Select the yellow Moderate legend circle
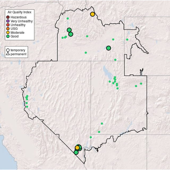This screenshot has height=170, width=170. (8, 32)
